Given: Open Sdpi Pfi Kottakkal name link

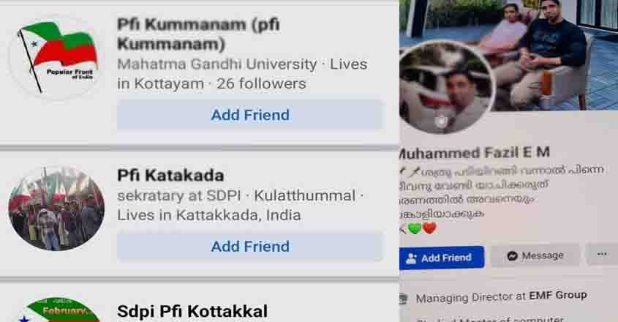Looking at the screenshot, I should (192, 311).
